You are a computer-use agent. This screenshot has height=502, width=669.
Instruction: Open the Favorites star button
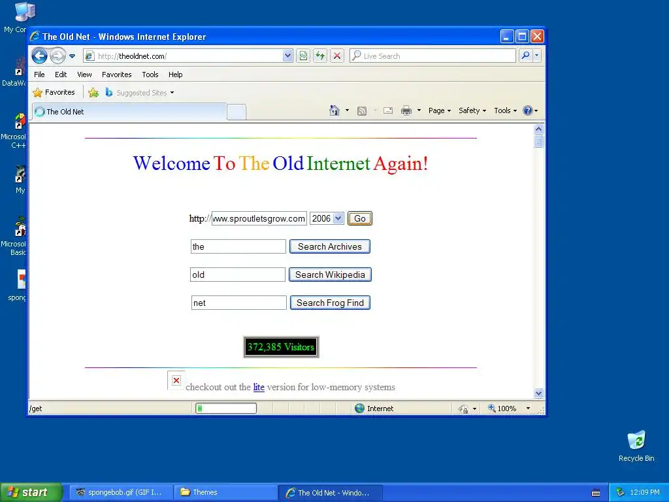[x=54, y=92]
